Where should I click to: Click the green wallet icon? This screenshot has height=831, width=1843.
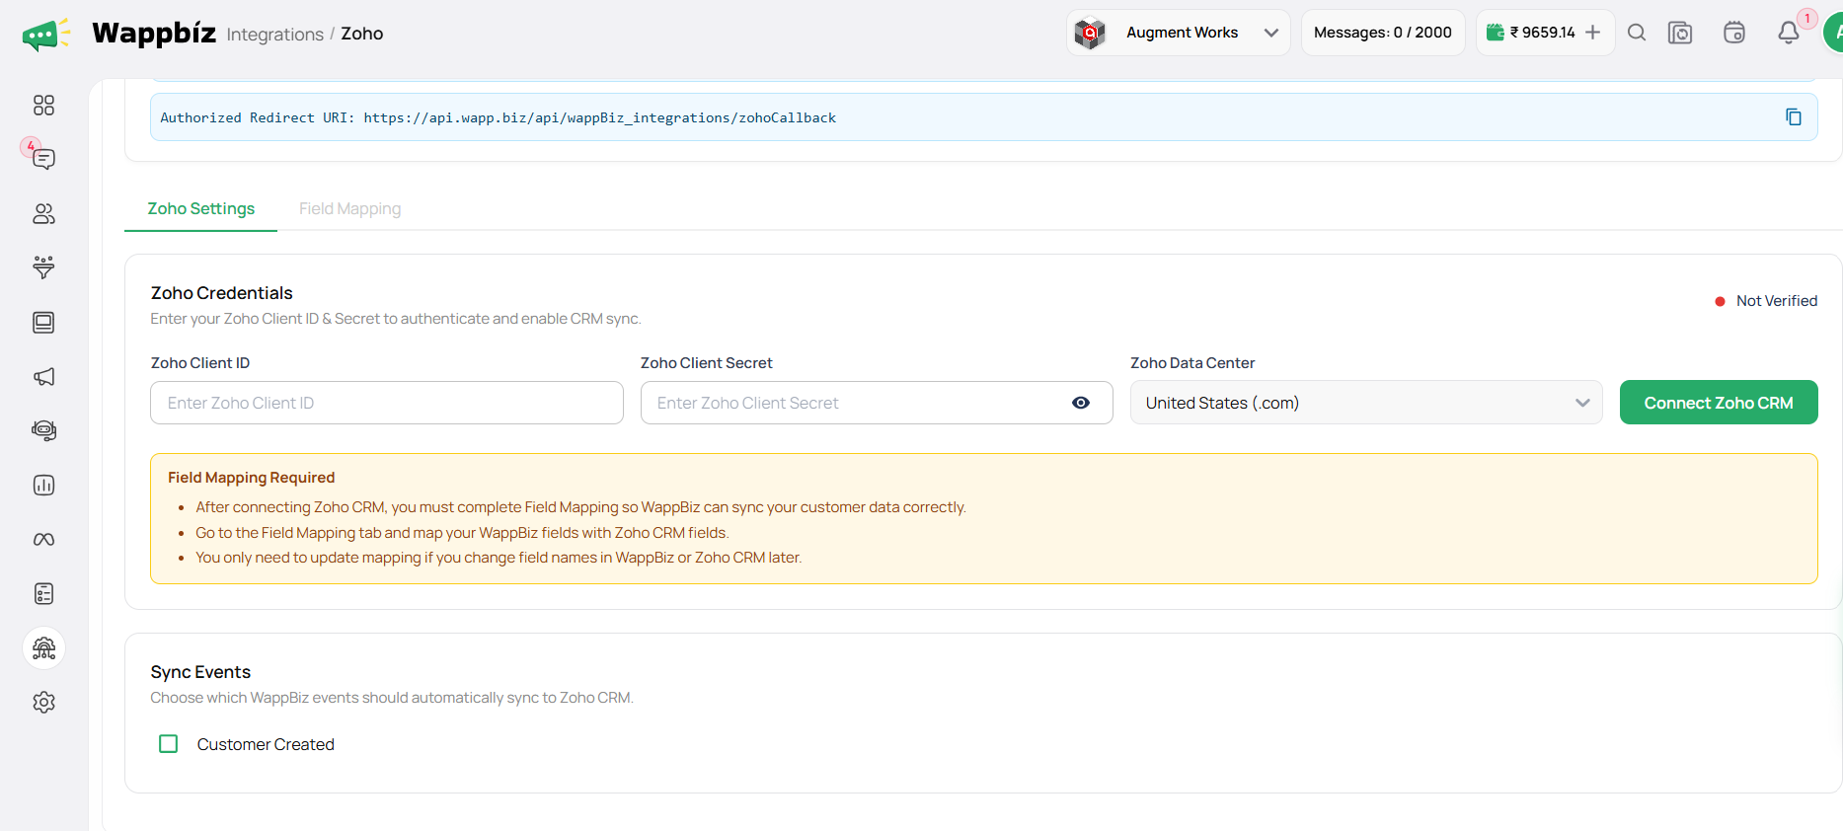pyautogui.click(x=1496, y=33)
